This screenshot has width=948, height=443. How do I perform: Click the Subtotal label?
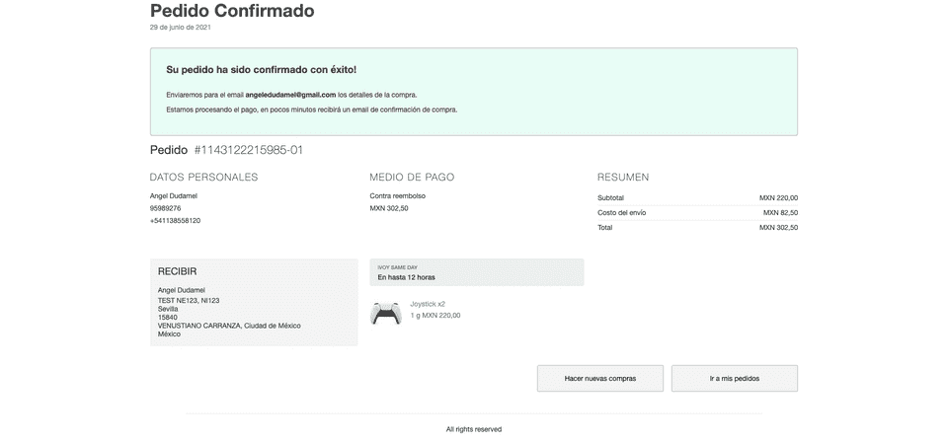[610, 197]
